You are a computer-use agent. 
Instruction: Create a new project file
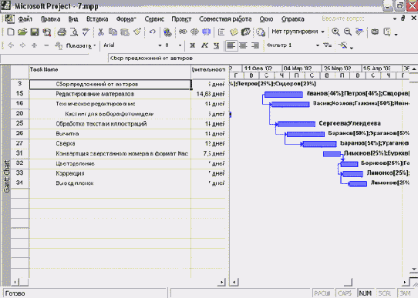click(10, 32)
